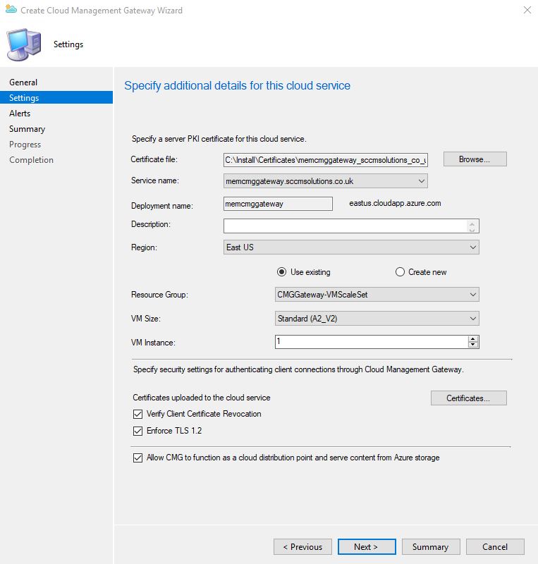Screen dimensions: 538x564
Task: Open the Certificates dialog button
Action: [x=468, y=398]
